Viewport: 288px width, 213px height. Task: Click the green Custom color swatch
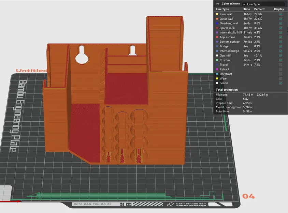tap(217, 60)
